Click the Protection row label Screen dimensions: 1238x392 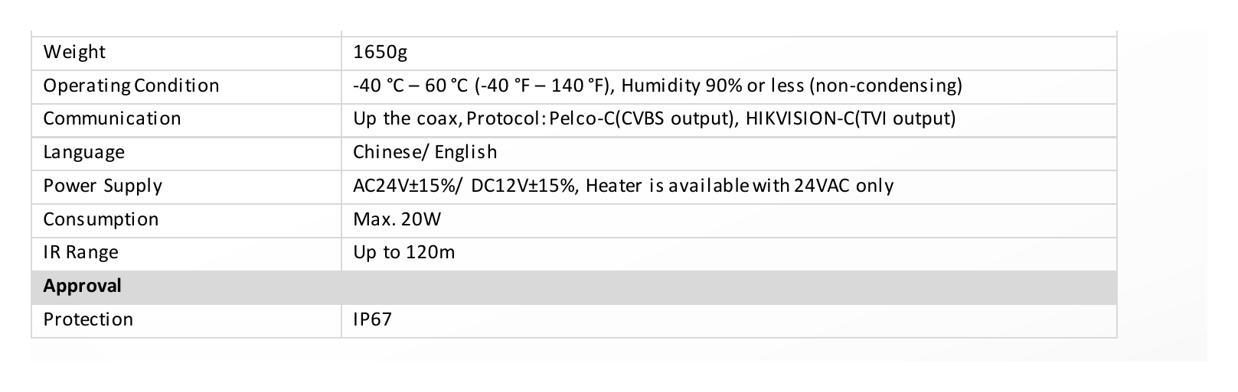[x=88, y=319]
